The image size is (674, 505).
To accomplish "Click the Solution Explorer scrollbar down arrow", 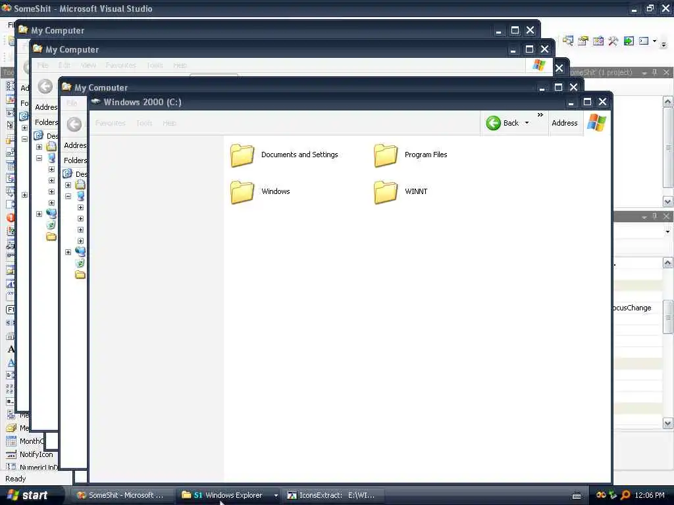I will point(667,201).
